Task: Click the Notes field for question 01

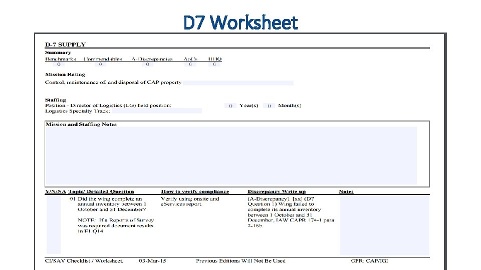Action: (x=384, y=225)
